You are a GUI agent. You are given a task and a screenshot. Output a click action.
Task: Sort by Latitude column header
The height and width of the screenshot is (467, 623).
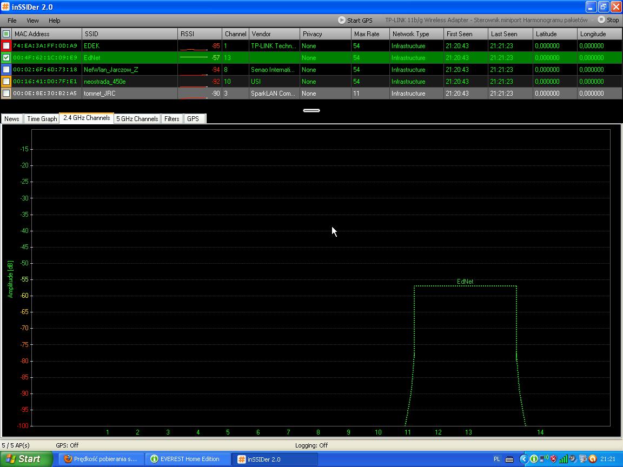point(555,34)
